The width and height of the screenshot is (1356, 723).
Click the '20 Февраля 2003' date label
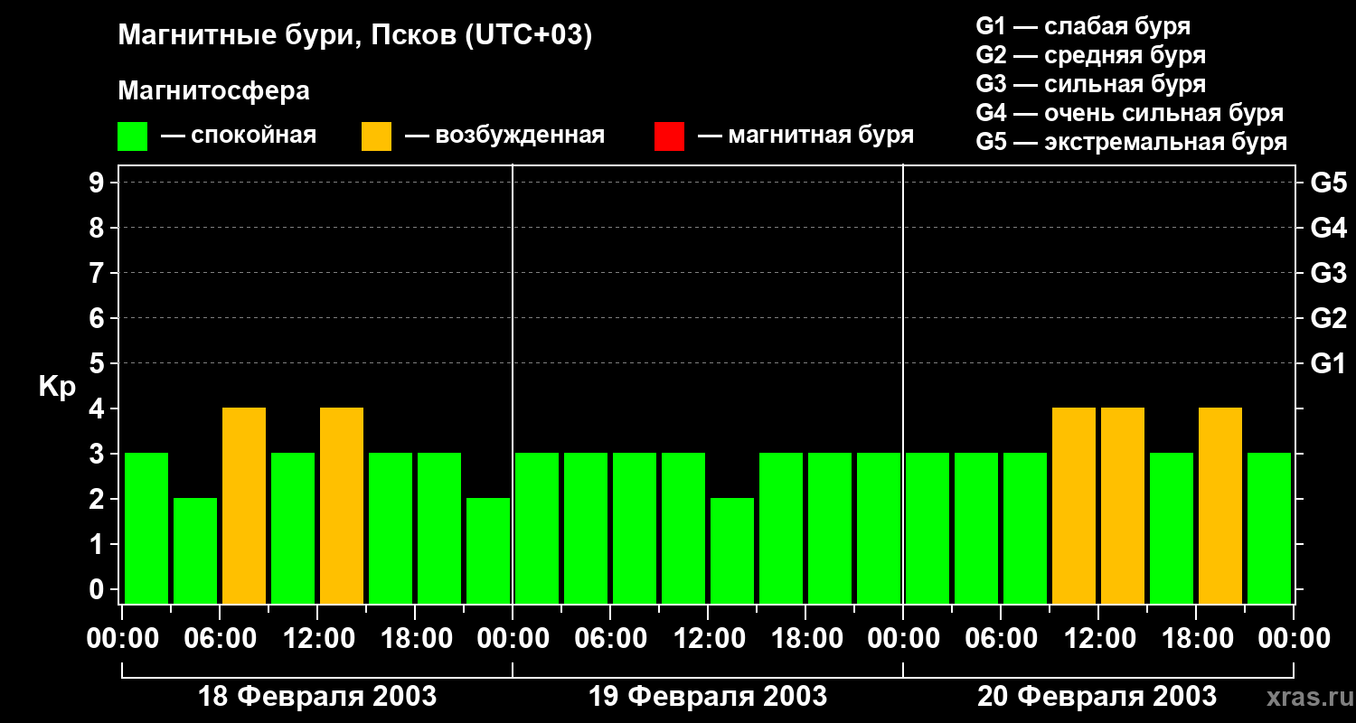1097,697
